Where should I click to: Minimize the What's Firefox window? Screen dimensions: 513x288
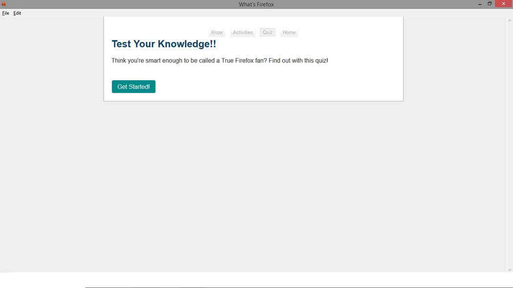tap(480, 4)
